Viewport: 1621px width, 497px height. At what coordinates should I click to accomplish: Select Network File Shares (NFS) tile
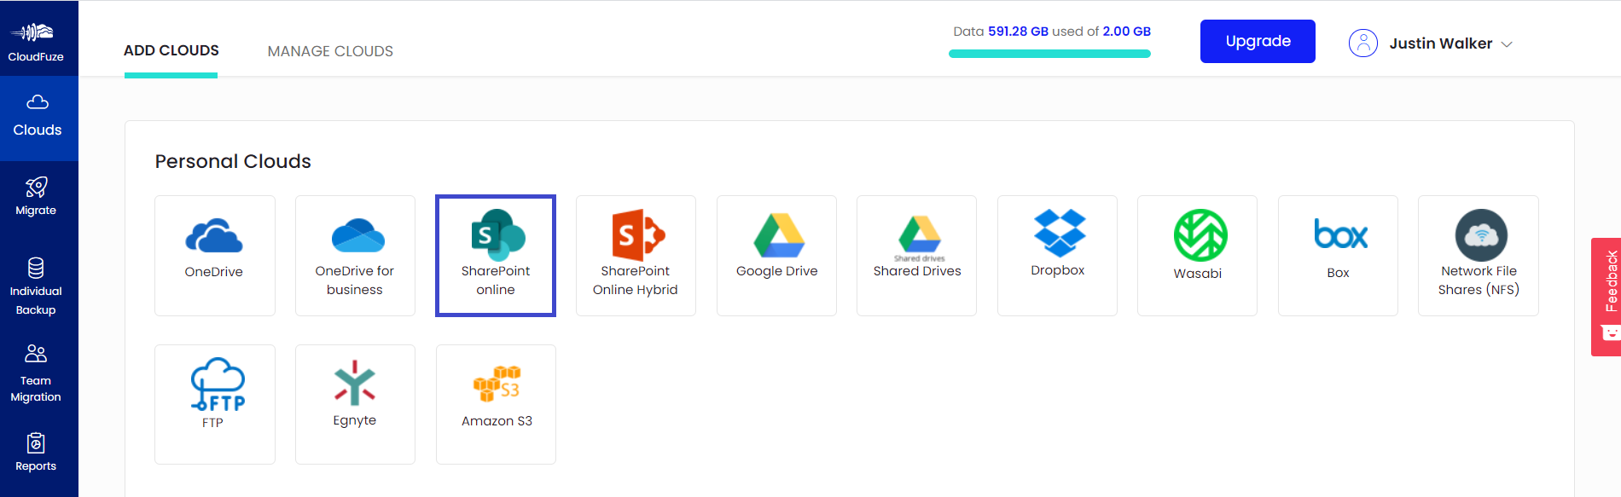point(1479,256)
